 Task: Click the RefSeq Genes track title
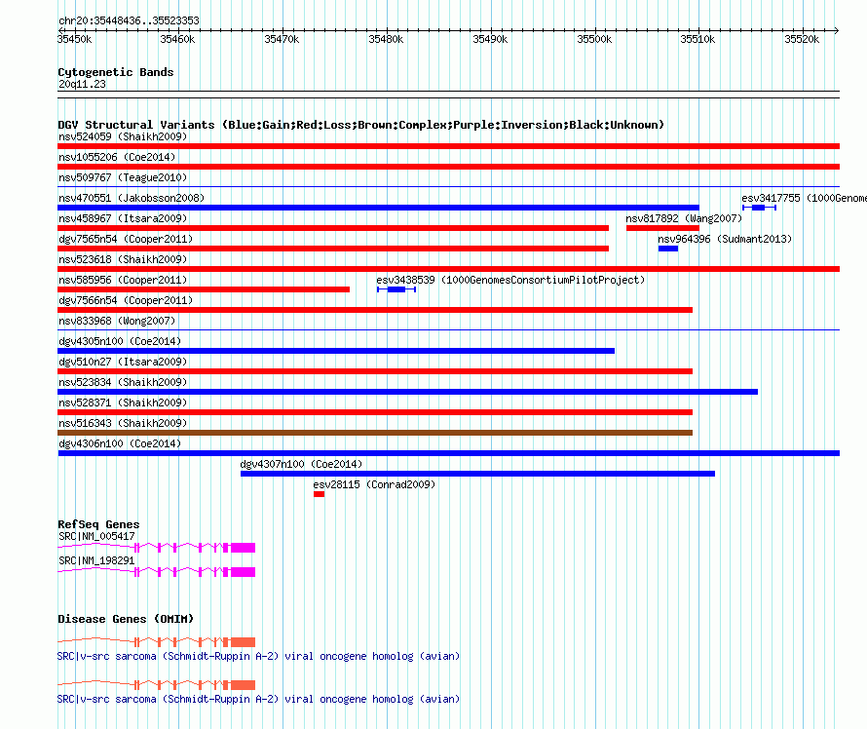(98, 524)
